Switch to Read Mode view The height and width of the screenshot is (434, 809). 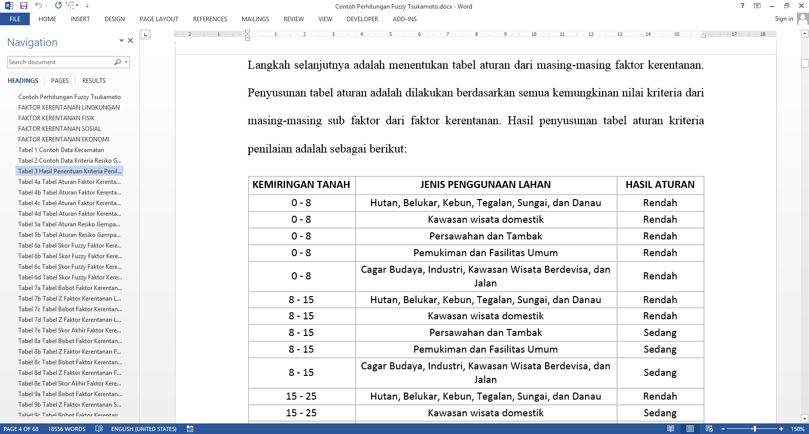pos(670,429)
